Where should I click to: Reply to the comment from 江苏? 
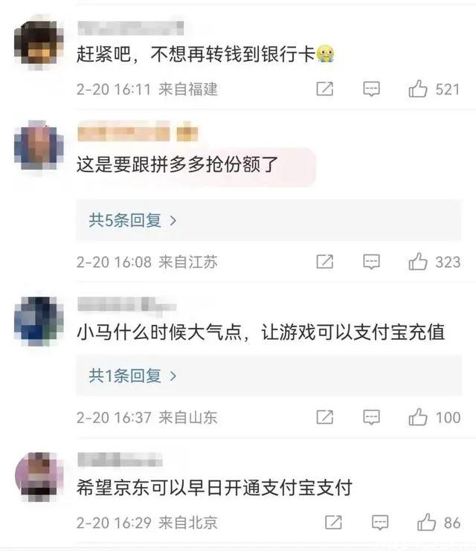coord(371,262)
